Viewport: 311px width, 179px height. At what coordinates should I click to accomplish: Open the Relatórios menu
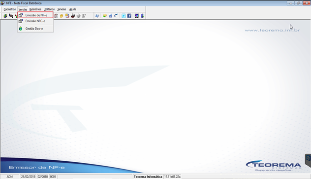coord(35,9)
